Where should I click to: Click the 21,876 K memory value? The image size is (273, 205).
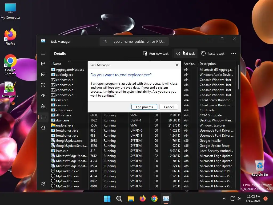[174, 125]
